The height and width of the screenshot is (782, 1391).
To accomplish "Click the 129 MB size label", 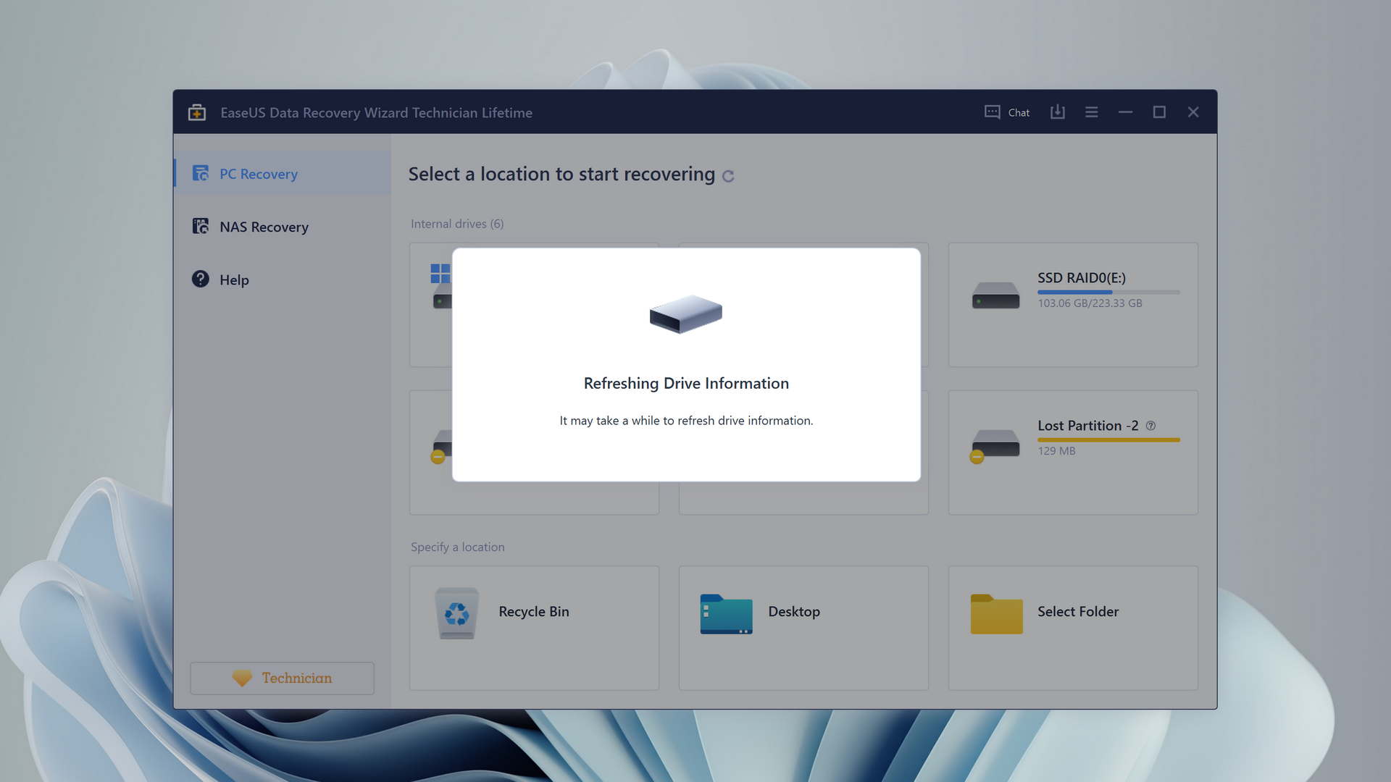I will tap(1056, 451).
